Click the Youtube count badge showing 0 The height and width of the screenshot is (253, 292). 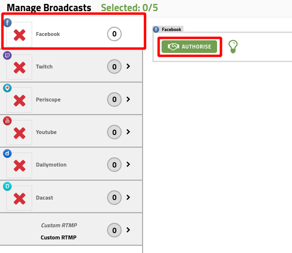tap(114, 132)
